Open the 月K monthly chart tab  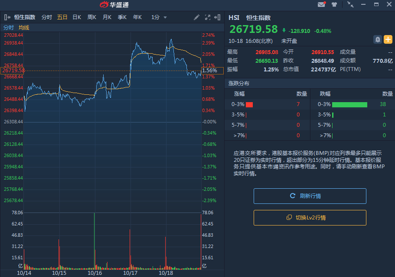[107, 17]
